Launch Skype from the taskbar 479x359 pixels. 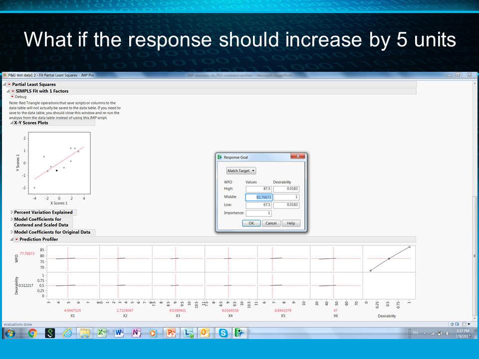(x=224, y=333)
